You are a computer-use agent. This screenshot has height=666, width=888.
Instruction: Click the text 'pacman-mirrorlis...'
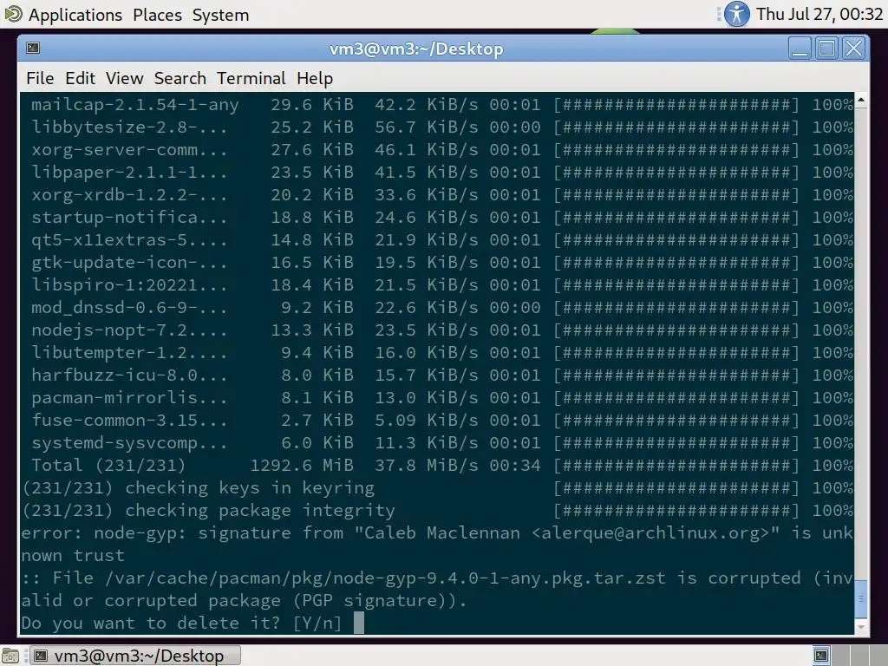click(x=129, y=397)
